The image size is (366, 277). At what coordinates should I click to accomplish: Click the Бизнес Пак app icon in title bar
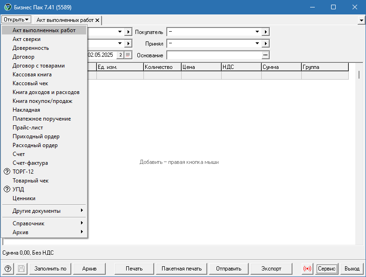(8, 7)
